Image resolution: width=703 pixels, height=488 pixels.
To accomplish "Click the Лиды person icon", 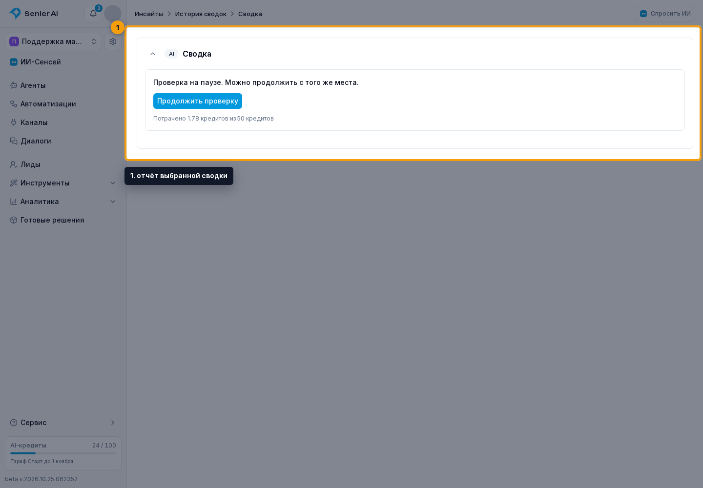I will 14,164.
